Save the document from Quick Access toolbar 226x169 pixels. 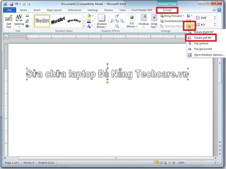[x=11, y=3]
